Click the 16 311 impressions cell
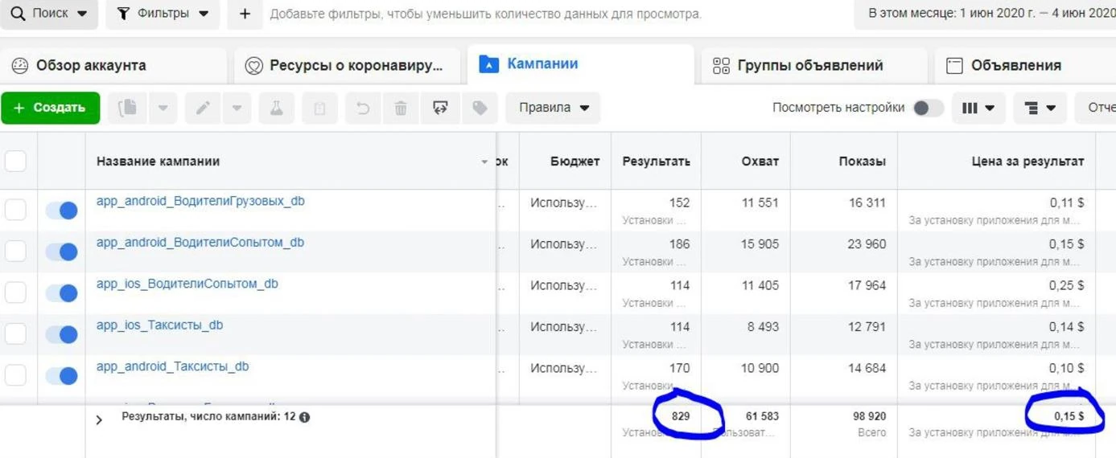1116x458 pixels. [x=867, y=202]
